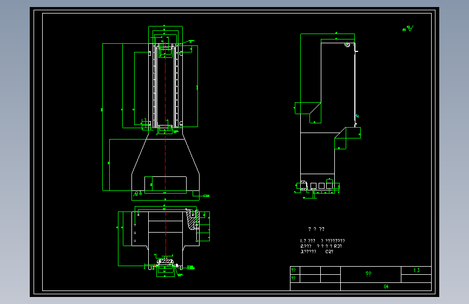Click the scale value 1:3 in title block
The image size is (469, 304).
pyautogui.click(x=417, y=270)
